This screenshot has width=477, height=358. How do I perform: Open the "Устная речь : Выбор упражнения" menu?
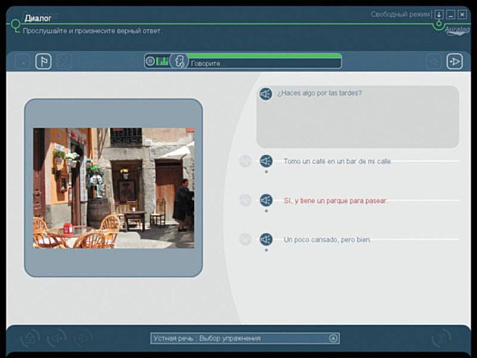point(245,338)
